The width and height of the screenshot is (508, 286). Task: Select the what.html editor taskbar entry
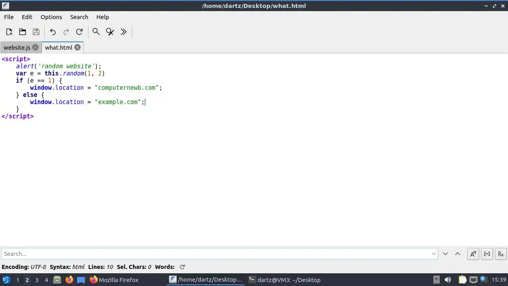pos(206,280)
